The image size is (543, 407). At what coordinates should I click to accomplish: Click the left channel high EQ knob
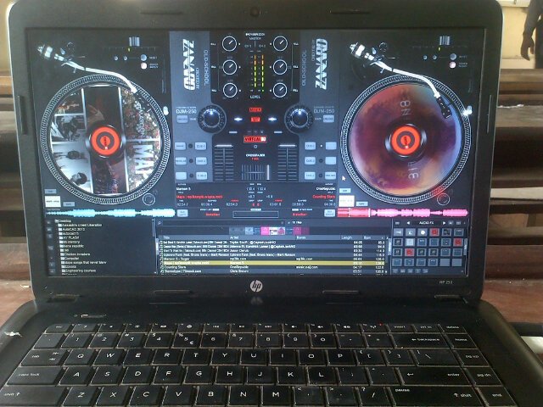click(x=229, y=44)
